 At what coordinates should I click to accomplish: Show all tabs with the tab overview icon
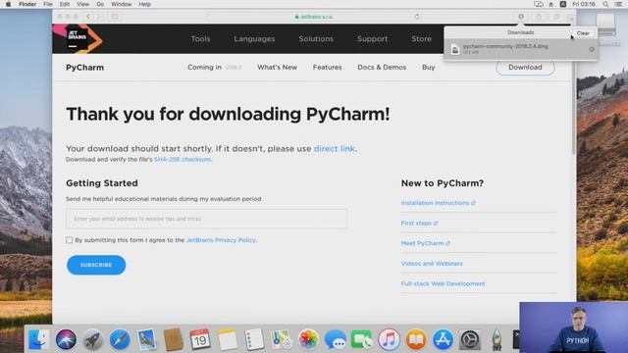(x=556, y=17)
